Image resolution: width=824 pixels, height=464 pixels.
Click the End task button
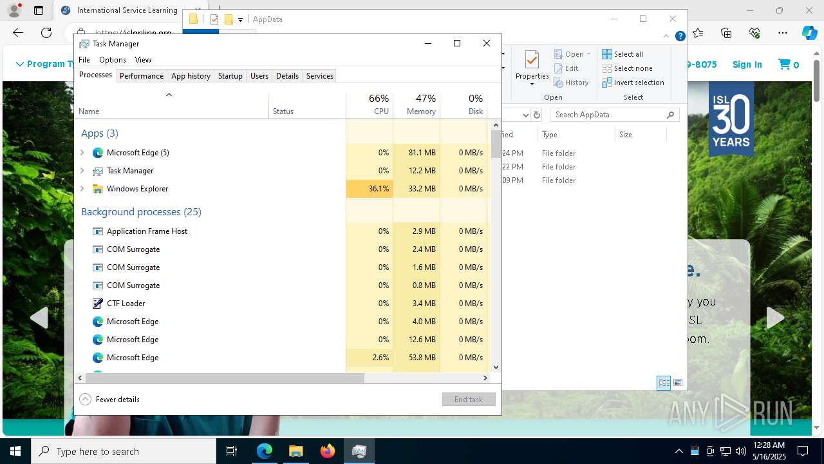click(469, 400)
